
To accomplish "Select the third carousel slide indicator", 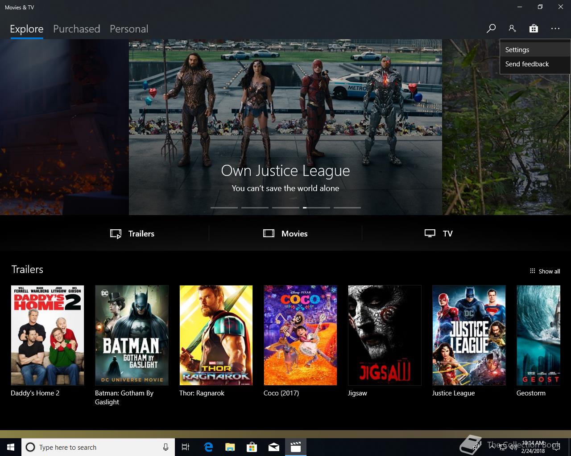I will coord(285,208).
